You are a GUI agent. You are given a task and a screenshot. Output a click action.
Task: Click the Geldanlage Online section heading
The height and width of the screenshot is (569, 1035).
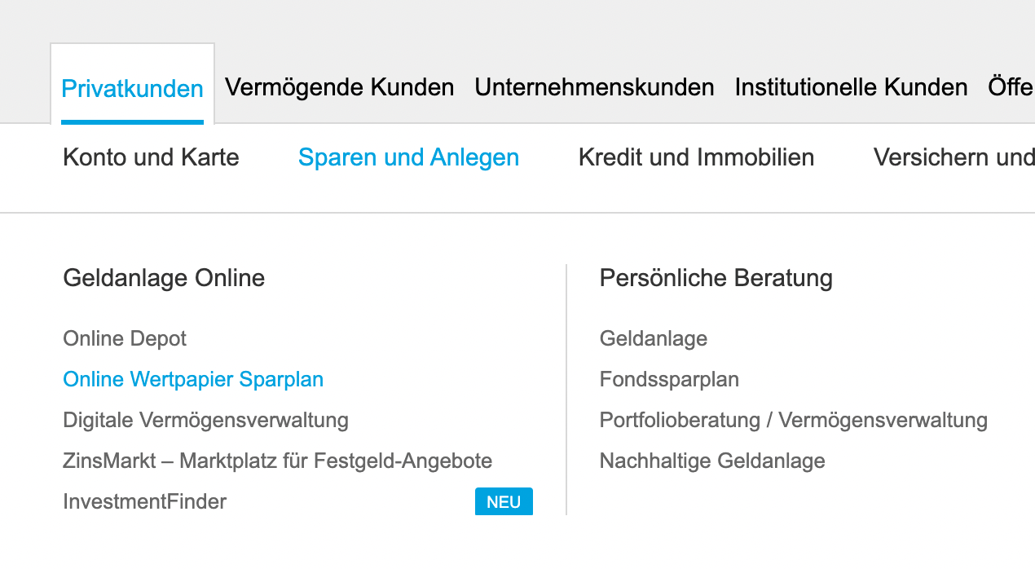coord(163,278)
